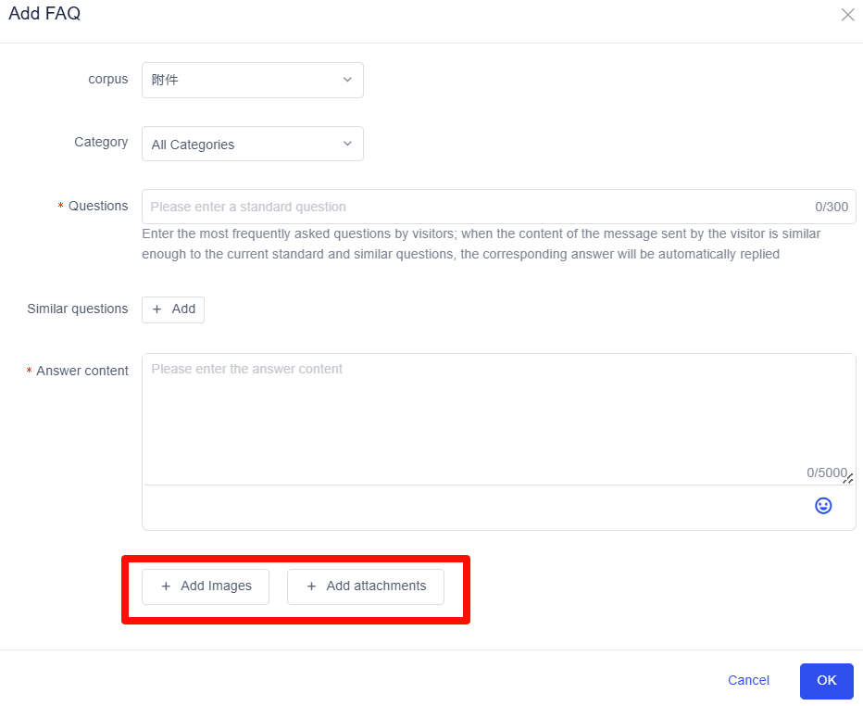
Task: Click the "corpus" field label
Action: tap(108, 80)
